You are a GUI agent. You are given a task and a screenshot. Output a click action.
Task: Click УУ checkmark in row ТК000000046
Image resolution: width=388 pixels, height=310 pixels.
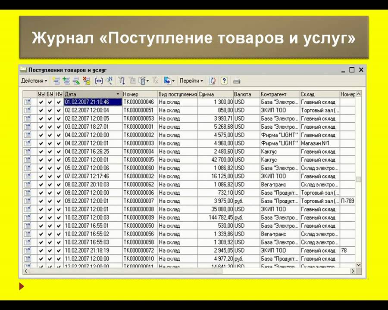pyautogui.click(x=41, y=102)
